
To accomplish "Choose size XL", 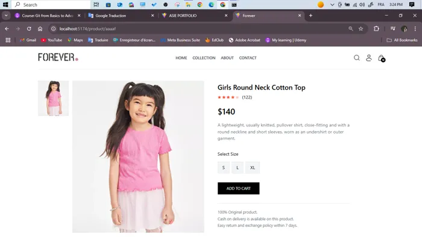I will point(253,167).
